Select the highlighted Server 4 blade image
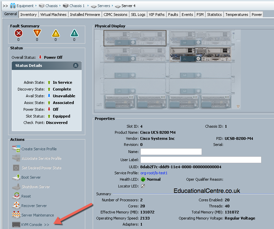 coord(200,54)
